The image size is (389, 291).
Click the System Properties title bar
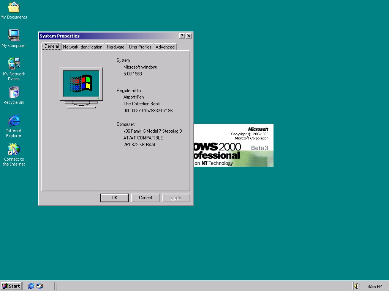pos(109,36)
